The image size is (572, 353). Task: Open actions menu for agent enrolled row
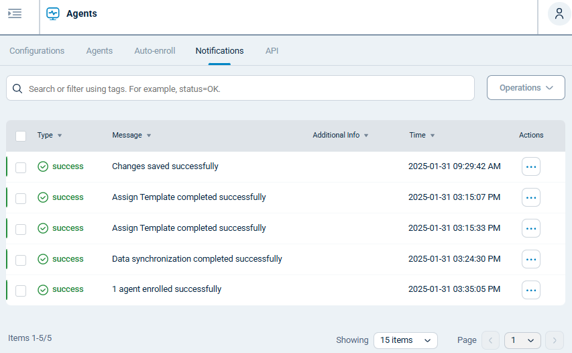tap(531, 290)
